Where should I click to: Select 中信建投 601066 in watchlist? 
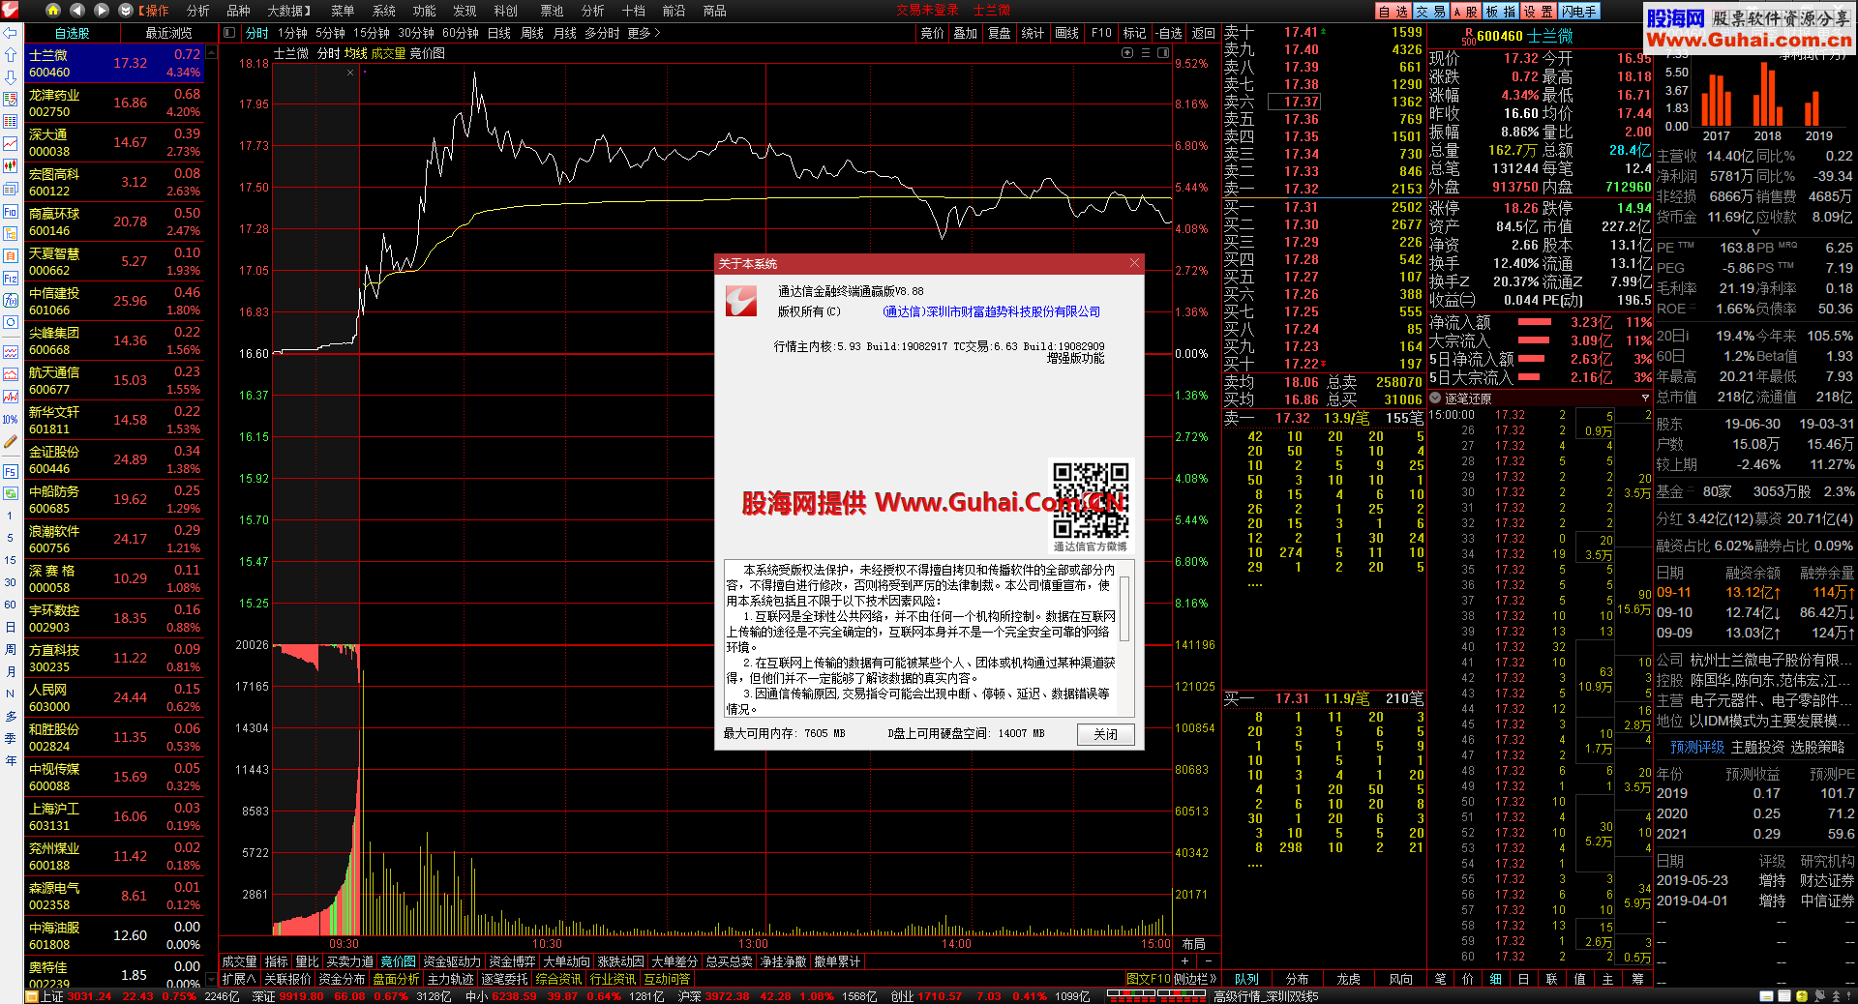pyautogui.click(x=114, y=301)
